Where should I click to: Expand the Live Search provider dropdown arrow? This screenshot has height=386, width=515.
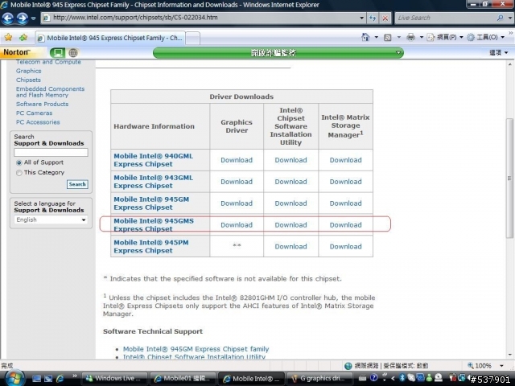509,18
